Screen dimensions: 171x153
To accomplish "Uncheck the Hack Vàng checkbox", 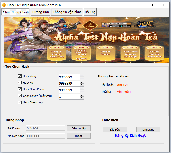I will click(20, 76).
